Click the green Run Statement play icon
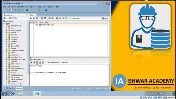Viewport: 176px width, 99px height. coord(31,18)
